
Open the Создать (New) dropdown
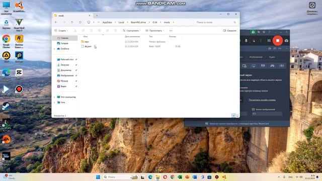61,31
